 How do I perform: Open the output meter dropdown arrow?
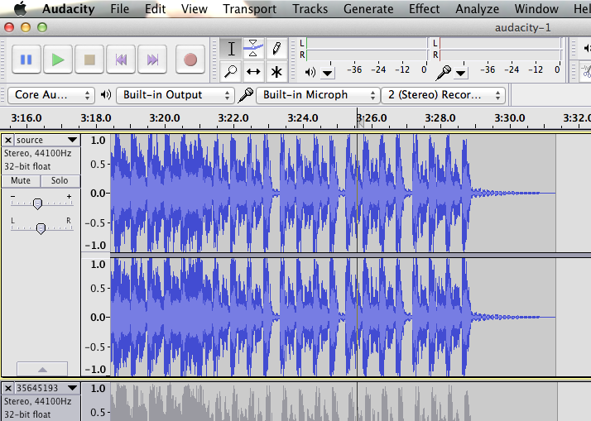[328, 73]
